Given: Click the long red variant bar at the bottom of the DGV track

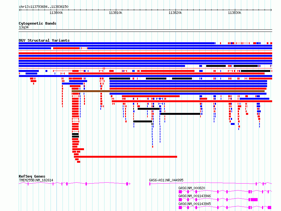Looking at the screenshot, I should (x=125, y=157).
